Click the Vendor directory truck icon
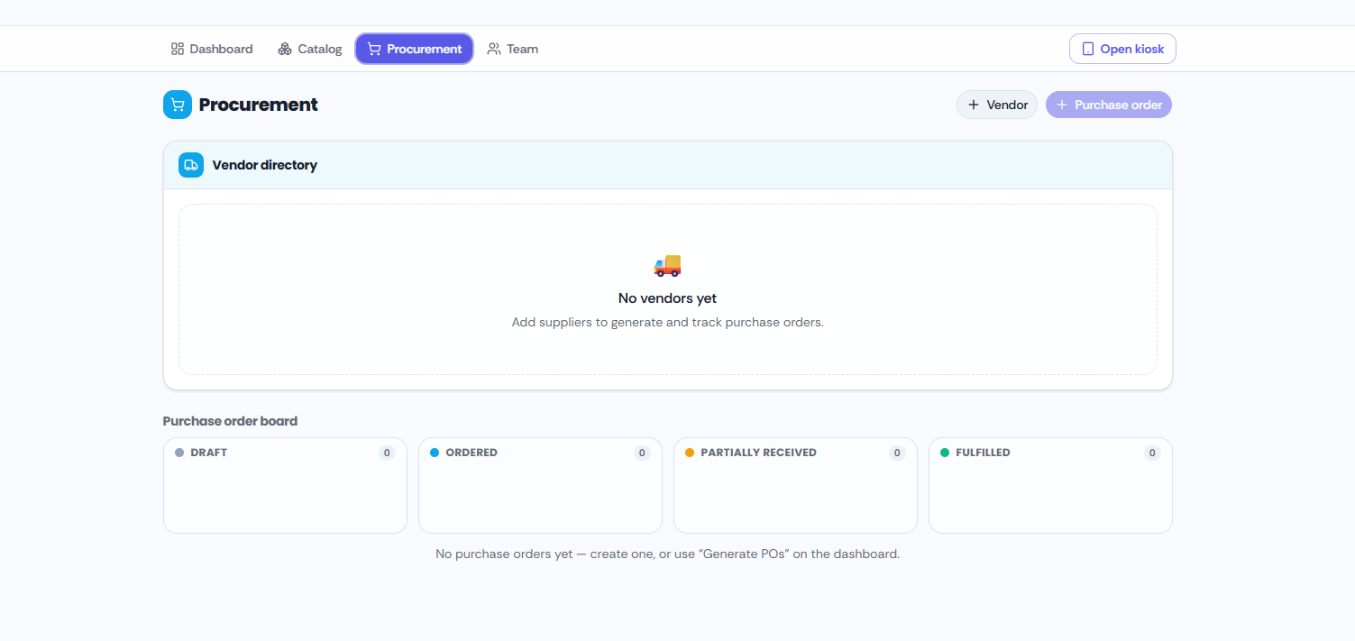 click(x=191, y=165)
